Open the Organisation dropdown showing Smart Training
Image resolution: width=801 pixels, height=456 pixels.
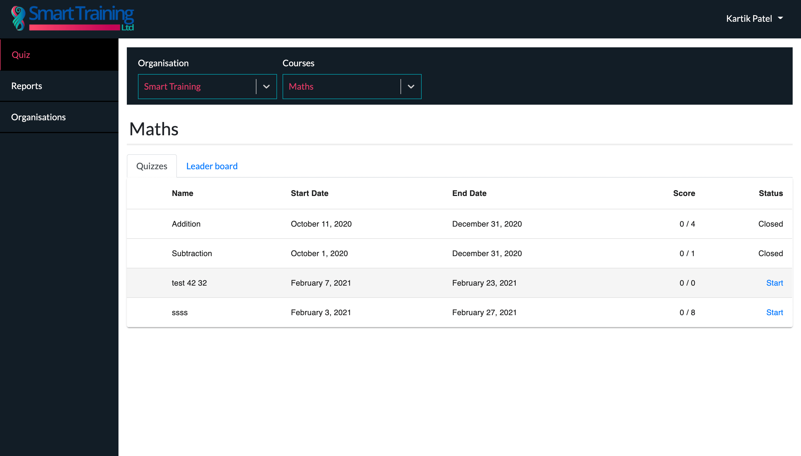coord(207,86)
